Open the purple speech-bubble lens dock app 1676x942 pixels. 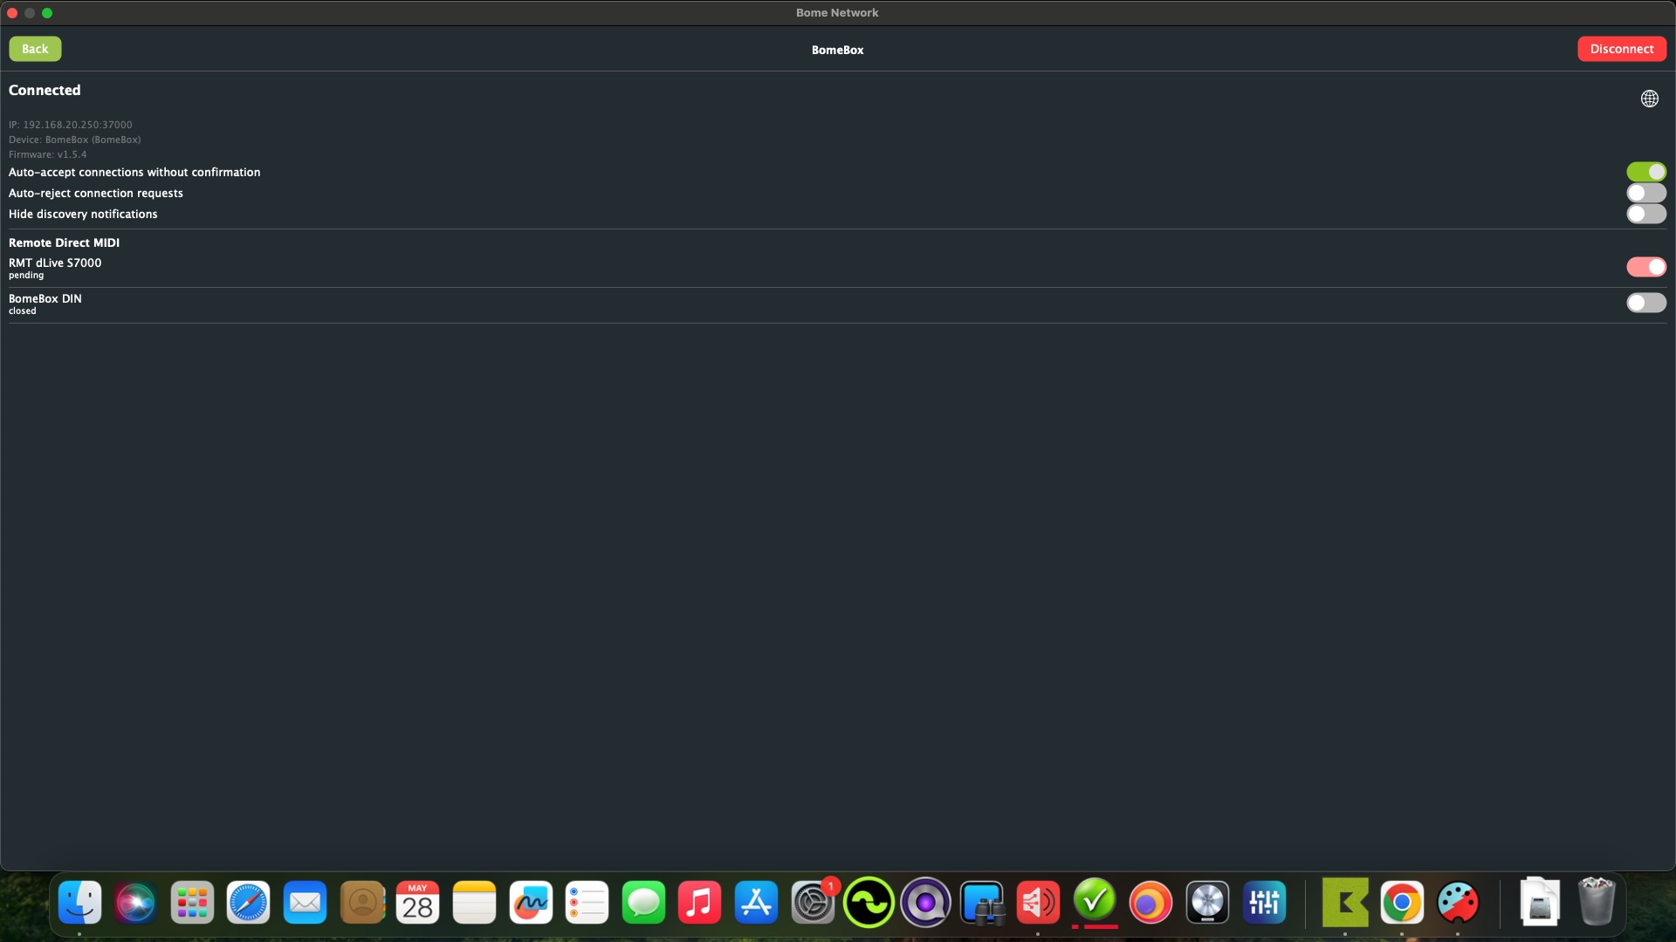pyautogui.click(x=925, y=902)
